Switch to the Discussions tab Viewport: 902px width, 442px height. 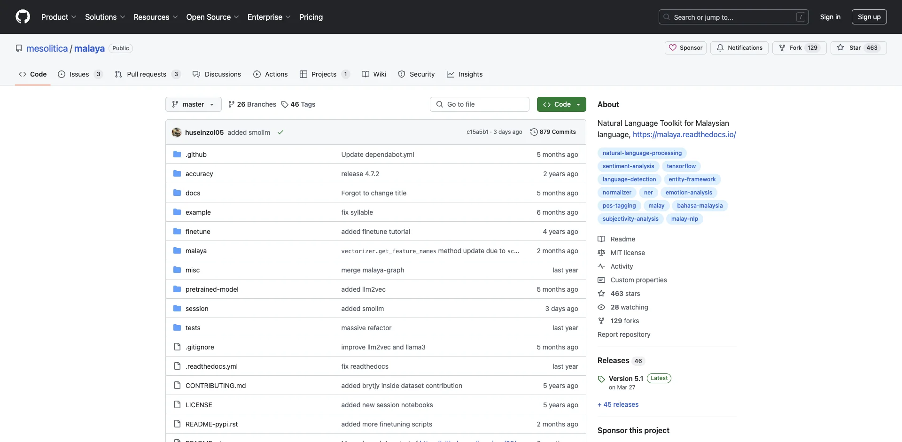217,74
